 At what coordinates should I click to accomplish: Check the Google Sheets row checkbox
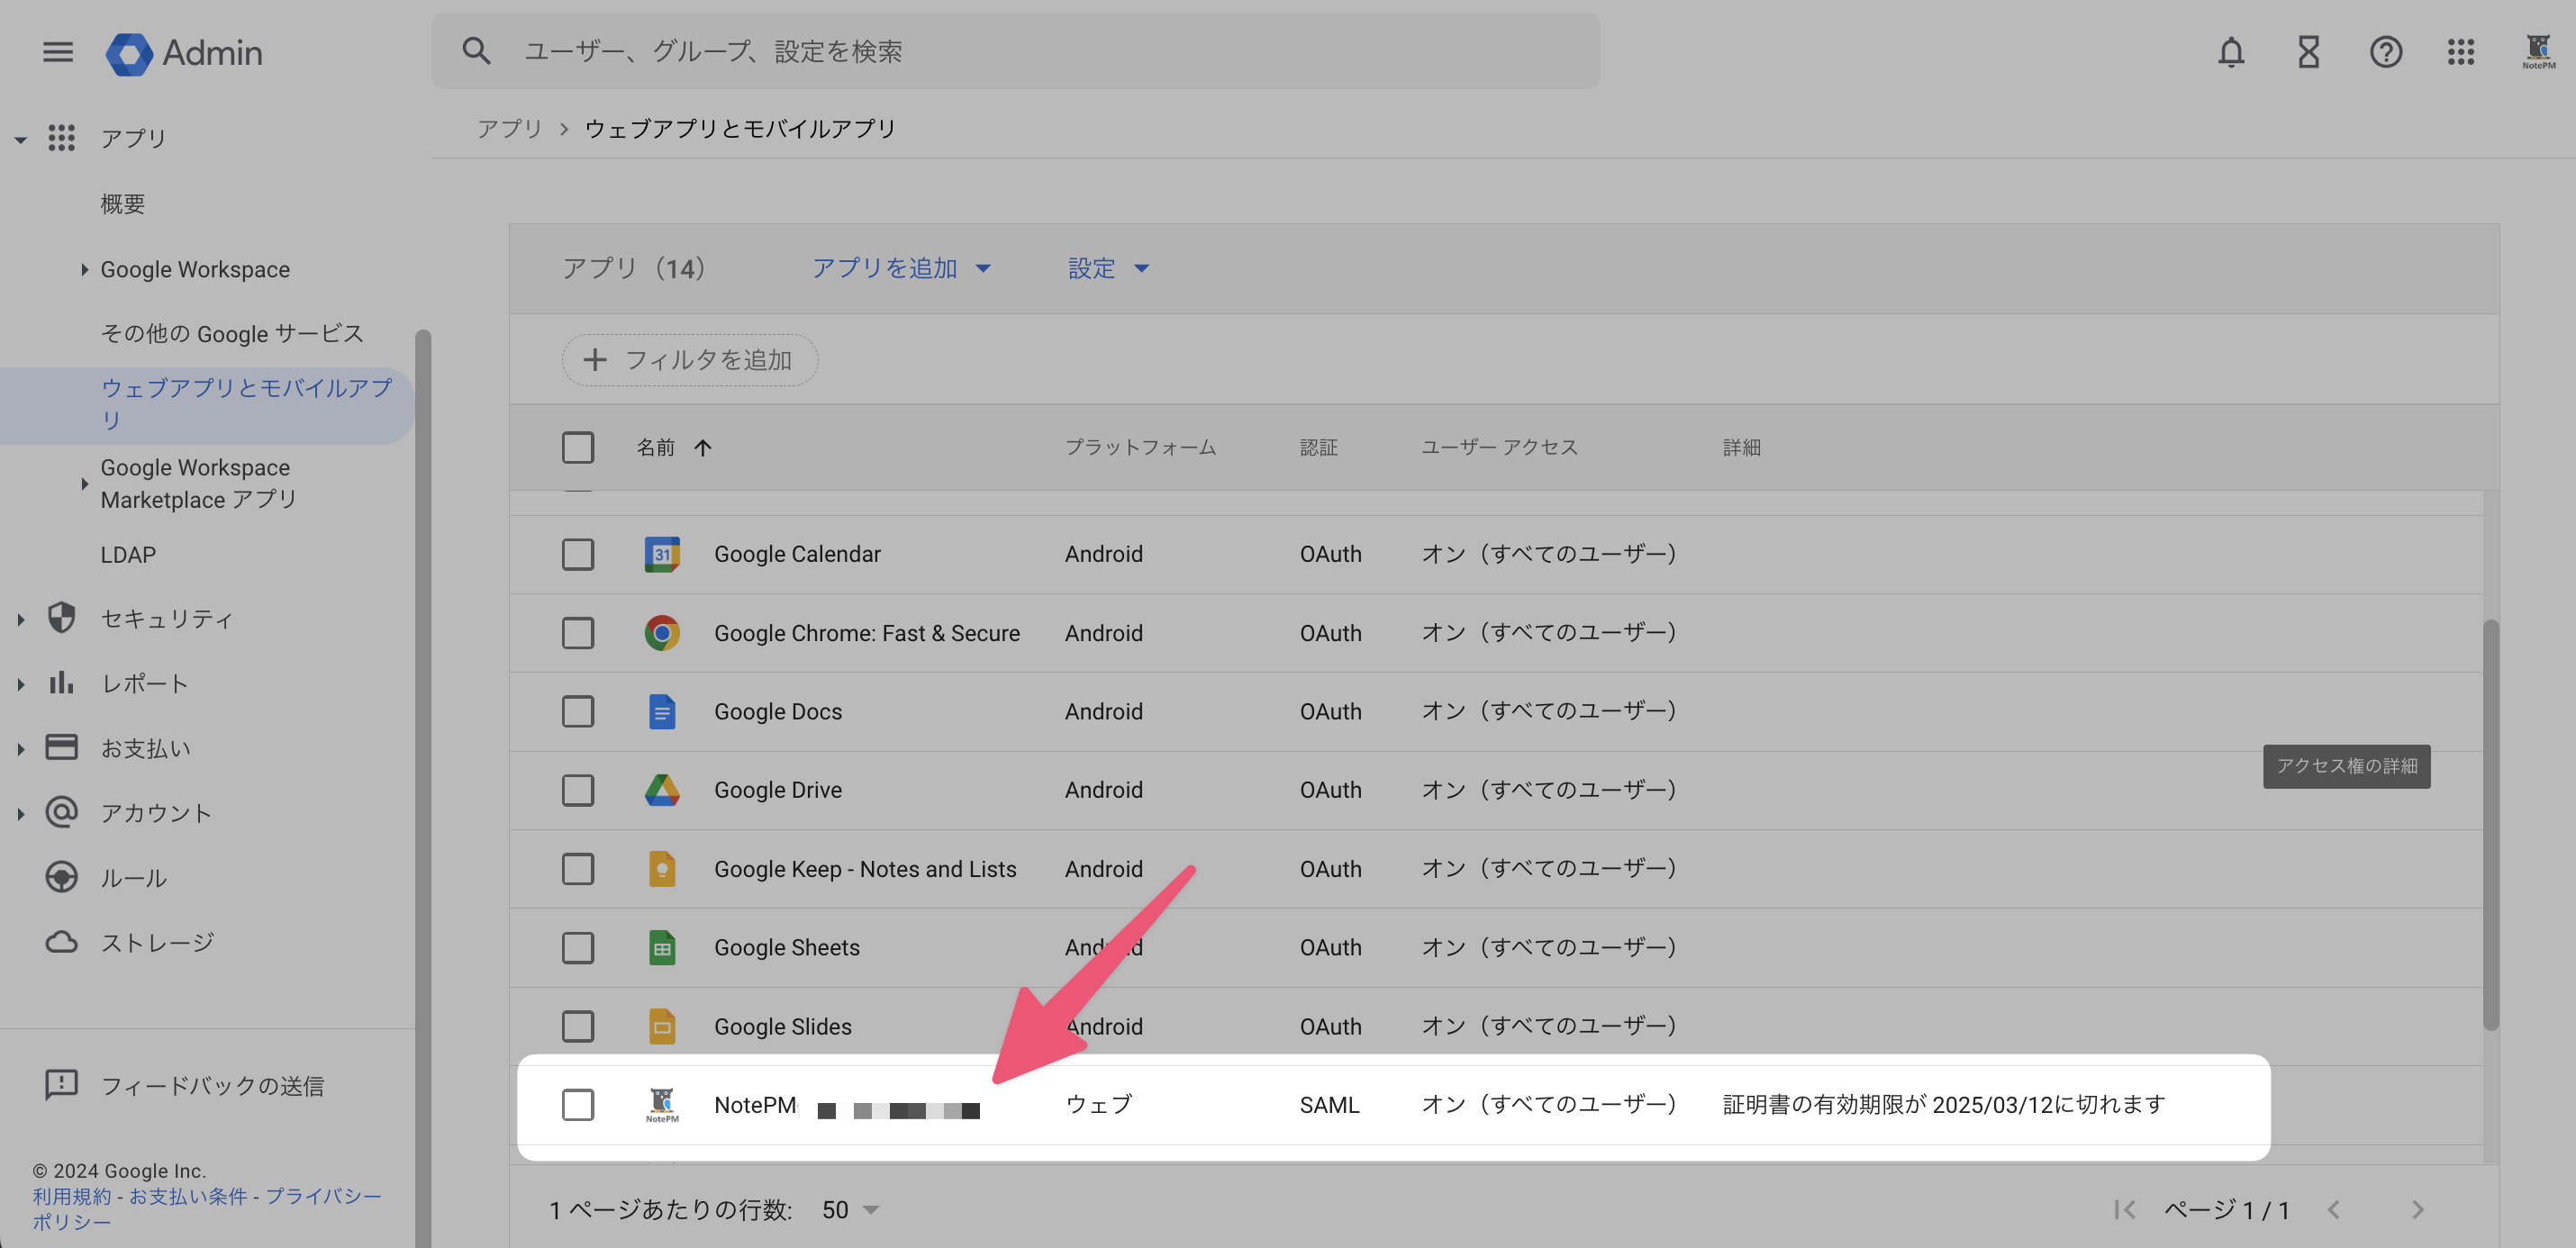(577, 948)
